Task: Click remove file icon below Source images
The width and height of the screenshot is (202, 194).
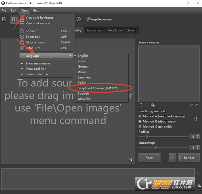Action: click(x=147, y=105)
